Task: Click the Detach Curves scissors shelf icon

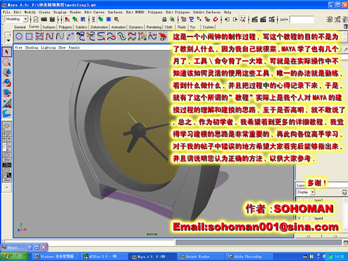Action: (x=90, y=36)
